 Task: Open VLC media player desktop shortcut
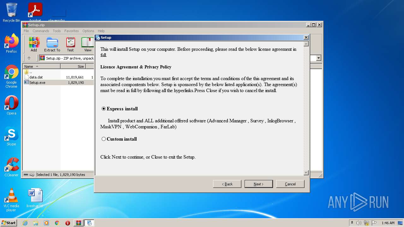(11, 200)
